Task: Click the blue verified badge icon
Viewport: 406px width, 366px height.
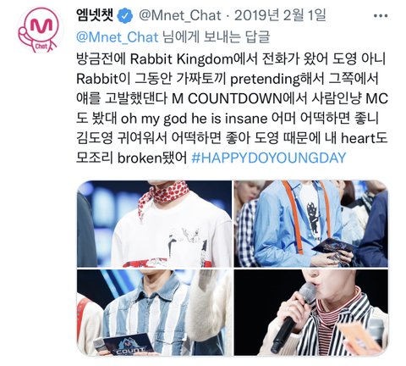Action: 125,15
